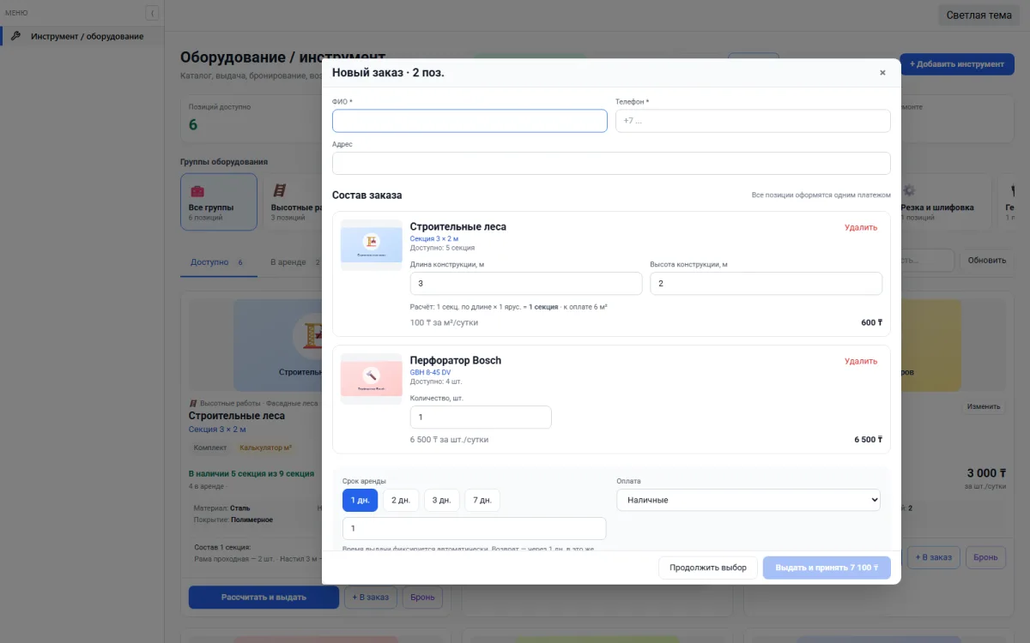Click the Адрес input field
The image size is (1030, 643).
(611, 163)
